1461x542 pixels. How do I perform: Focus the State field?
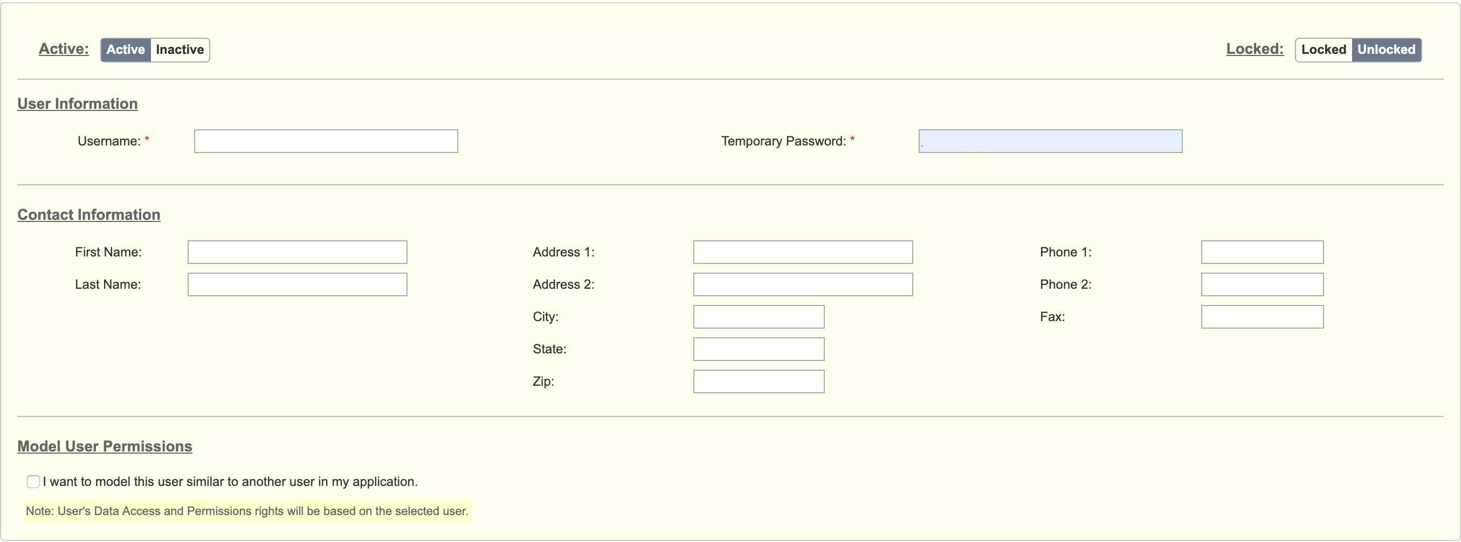[x=759, y=349]
